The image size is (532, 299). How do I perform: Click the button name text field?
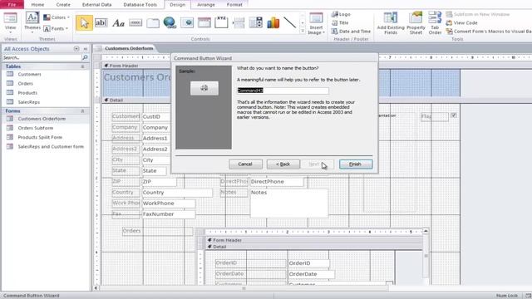pos(283,91)
